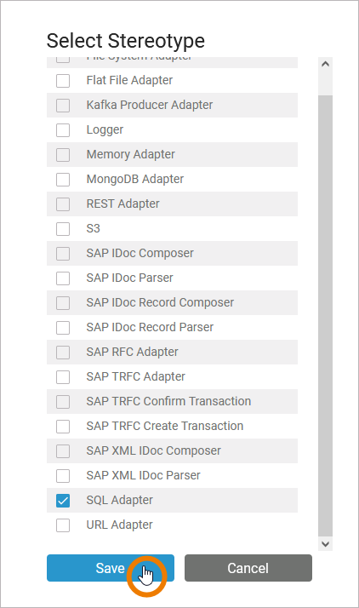Click 'SAP TRFC Create Transaction' label
Viewport: 359px width, 608px height.
(x=164, y=426)
